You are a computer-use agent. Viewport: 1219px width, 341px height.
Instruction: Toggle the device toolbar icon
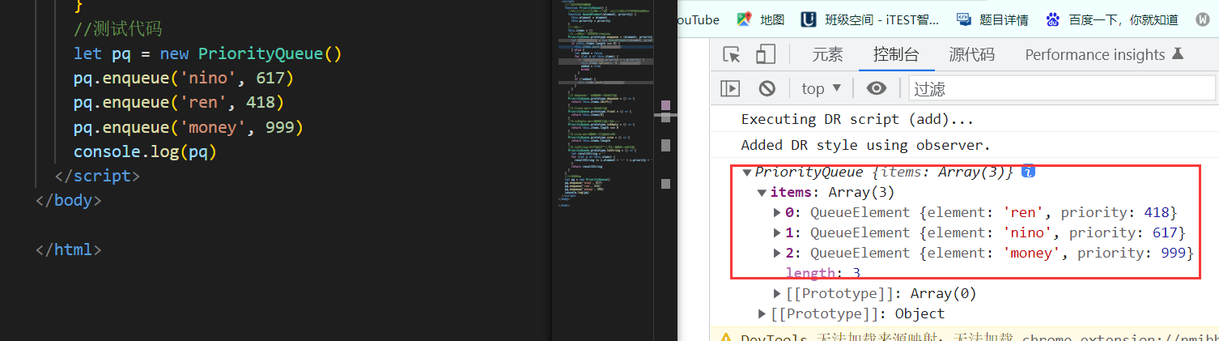click(x=765, y=55)
